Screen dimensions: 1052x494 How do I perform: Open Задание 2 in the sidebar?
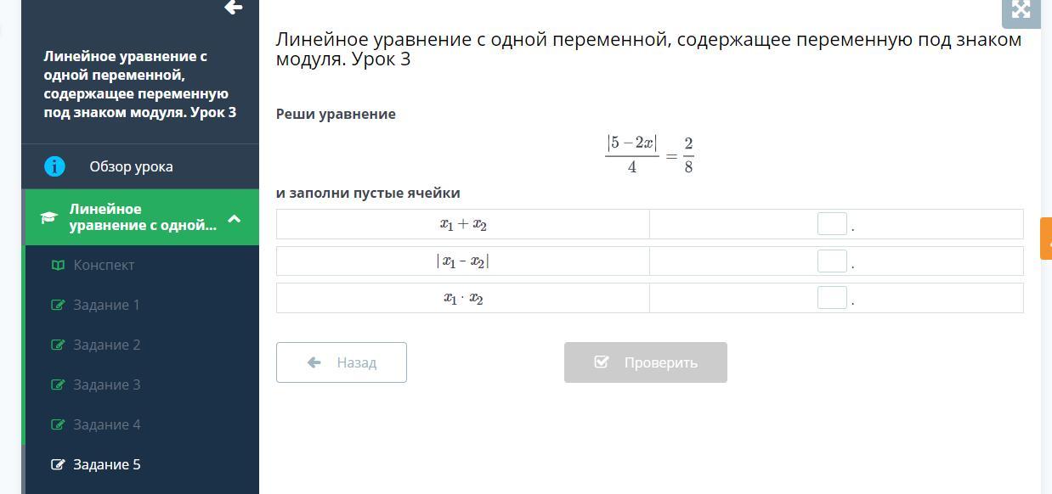(x=106, y=345)
